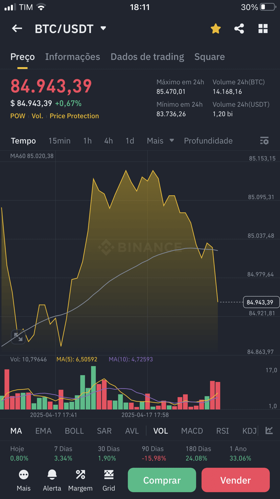Tap the red Vender button
The width and height of the screenshot is (280, 499).
[236, 480]
